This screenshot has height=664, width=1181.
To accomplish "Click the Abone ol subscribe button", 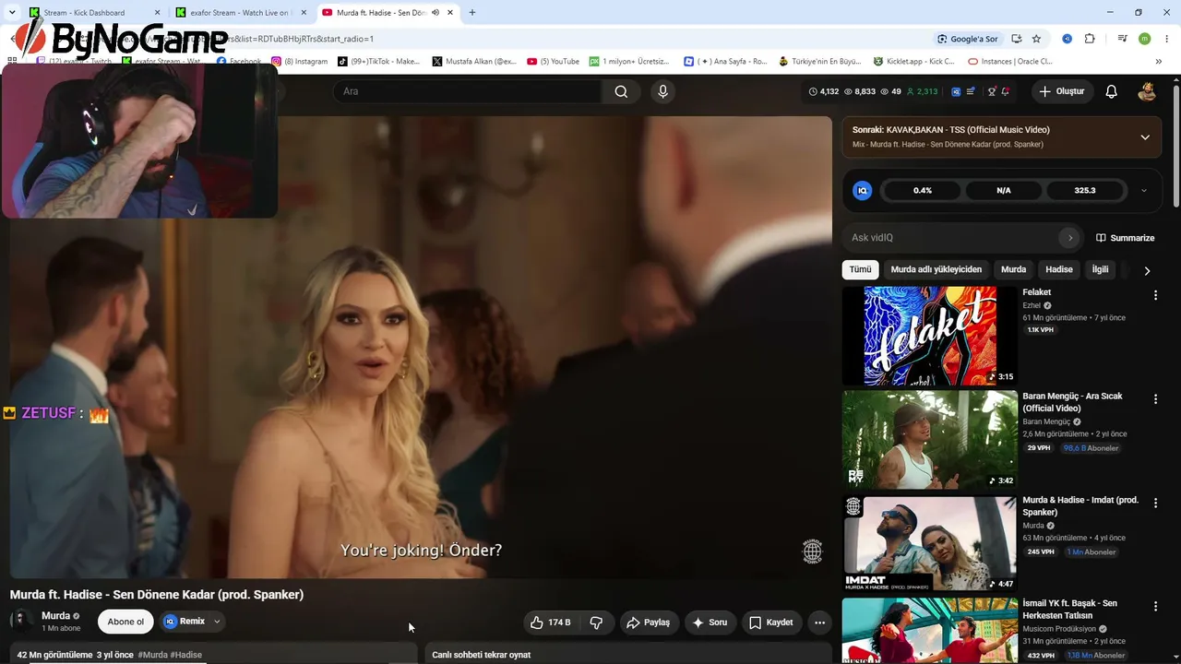I will [x=125, y=622].
